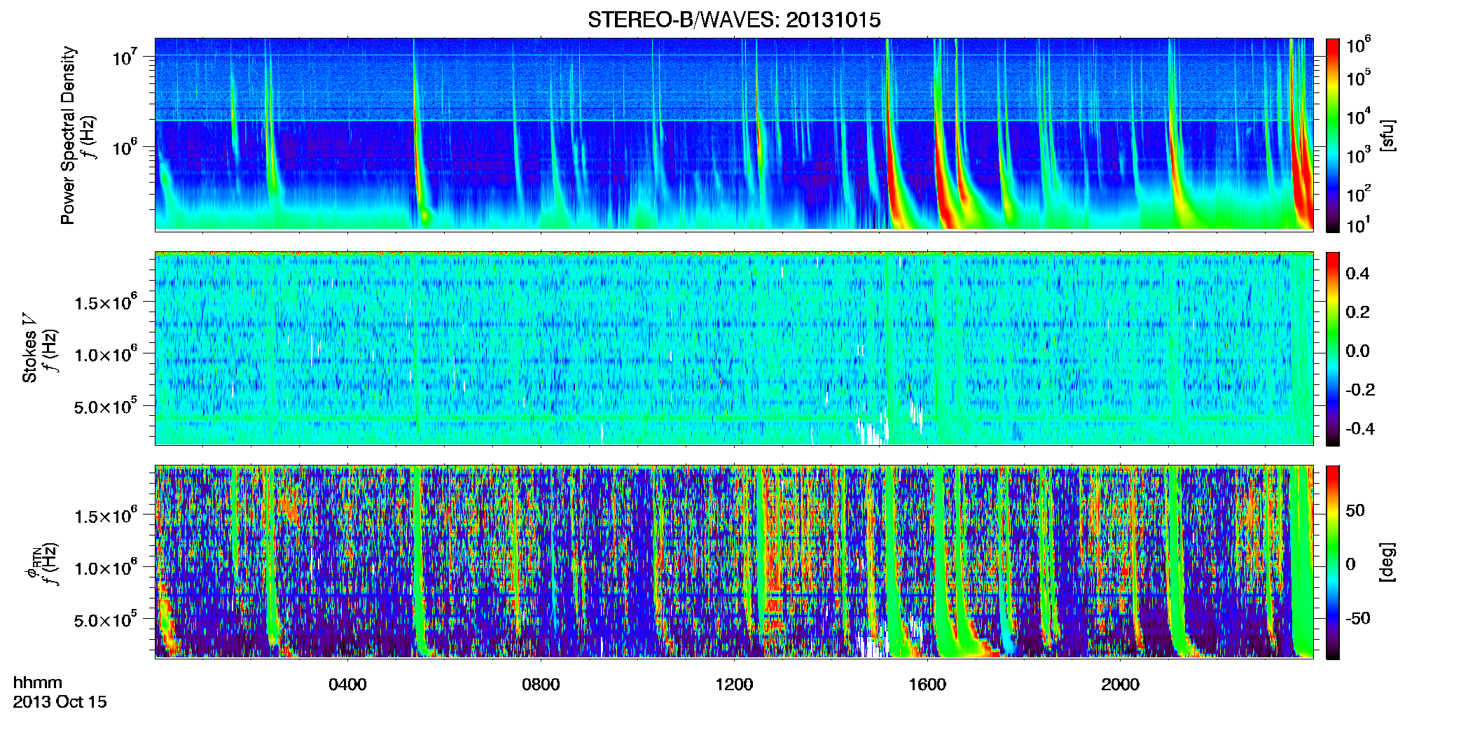This screenshot has width=1468, height=756.
Task: Click the 1.0×10^6 tick on φRTN axis
Action: (106, 568)
